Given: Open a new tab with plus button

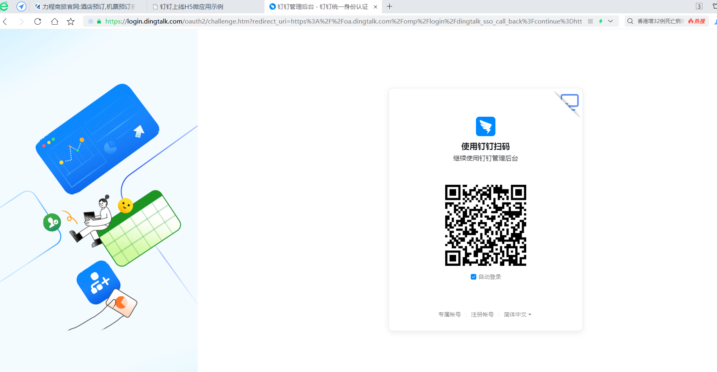Looking at the screenshot, I should coord(389,6).
